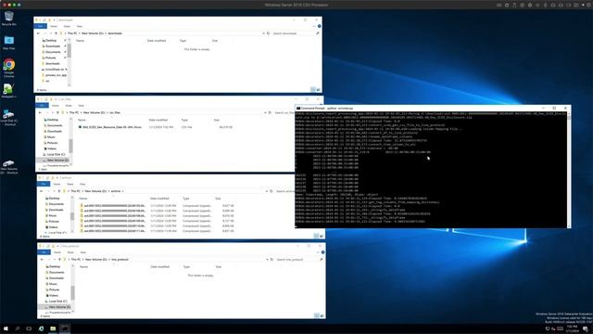Open address bar dropdown in downloads window
This screenshot has width=593, height=334.
pyautogui.click(x=263, y=33)
